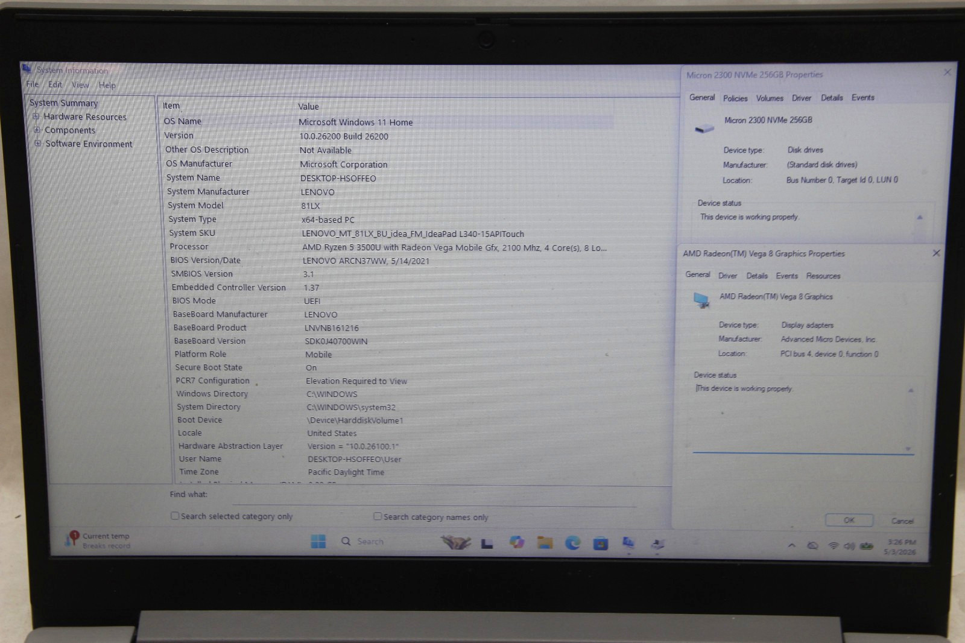The height and width of the screenshot is (643, 965).
Task: Open the Windows Start menu
Action: 318,541
